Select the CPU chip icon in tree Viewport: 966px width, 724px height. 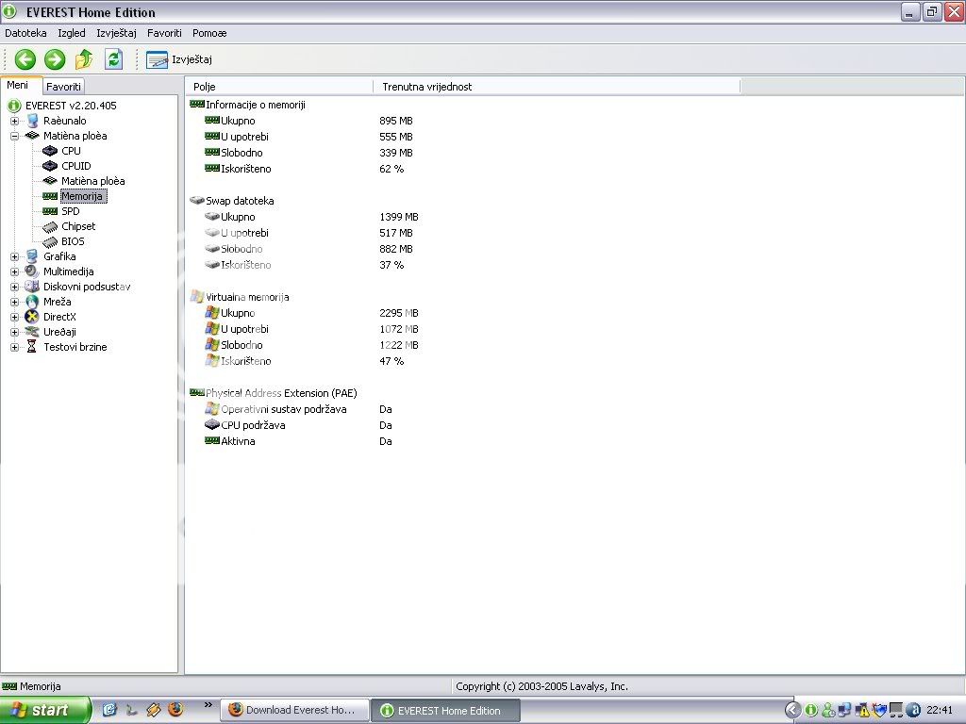coord(50,151)
